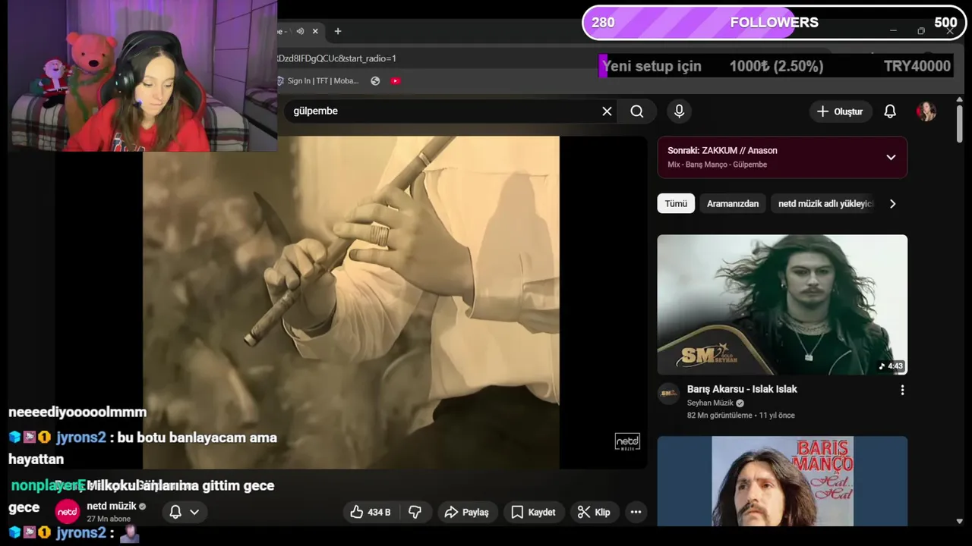The image size is (972, 546).
Task: Select the Aramanızdan filter chip
Action: coord(733,203)
